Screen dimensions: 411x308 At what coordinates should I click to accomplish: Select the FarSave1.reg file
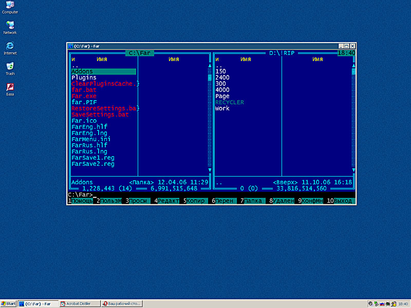(x=93, y=158)
